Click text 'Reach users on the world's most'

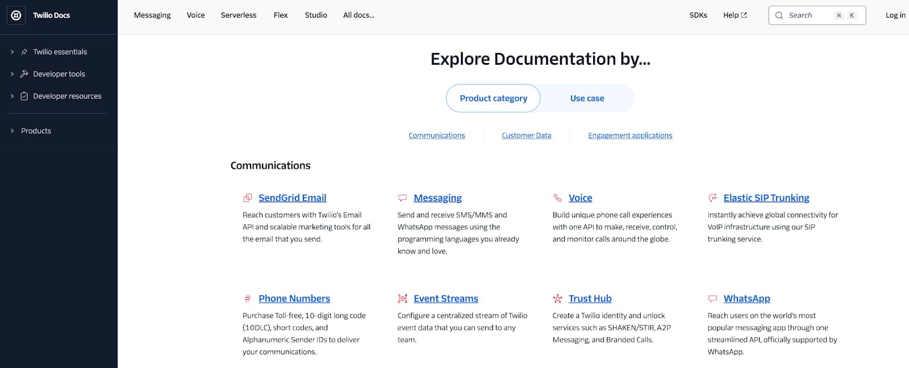point(761,315)
